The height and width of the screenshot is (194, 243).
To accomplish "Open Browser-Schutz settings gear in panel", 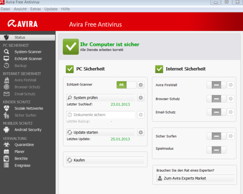I will tap(231, 99).
